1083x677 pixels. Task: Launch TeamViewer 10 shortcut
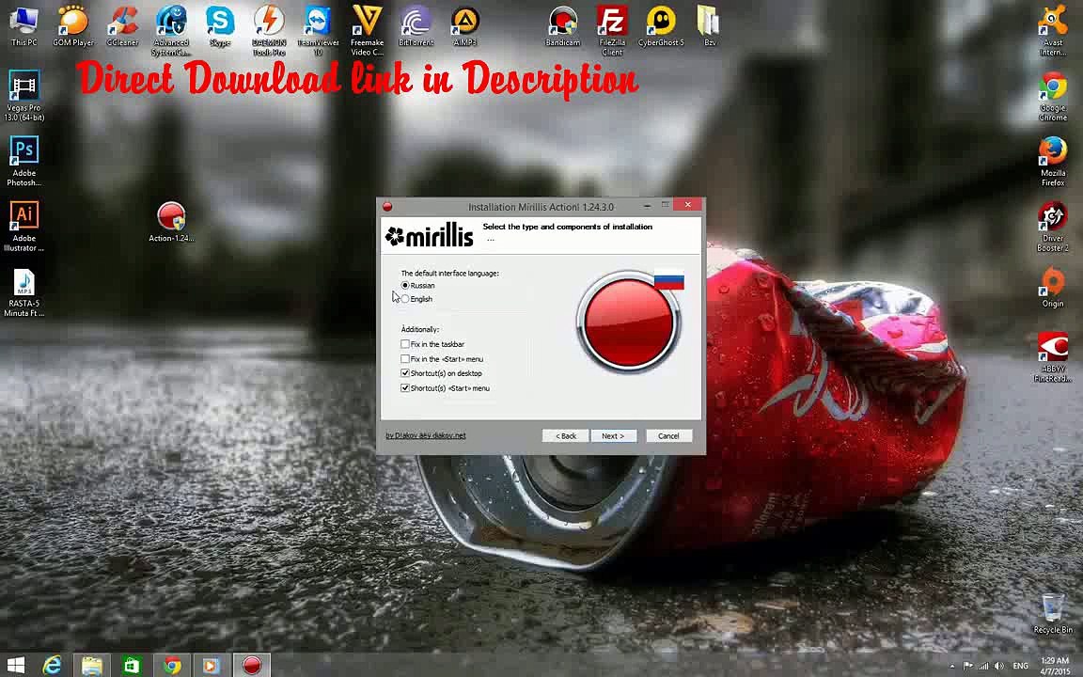(x=318, y=31)
